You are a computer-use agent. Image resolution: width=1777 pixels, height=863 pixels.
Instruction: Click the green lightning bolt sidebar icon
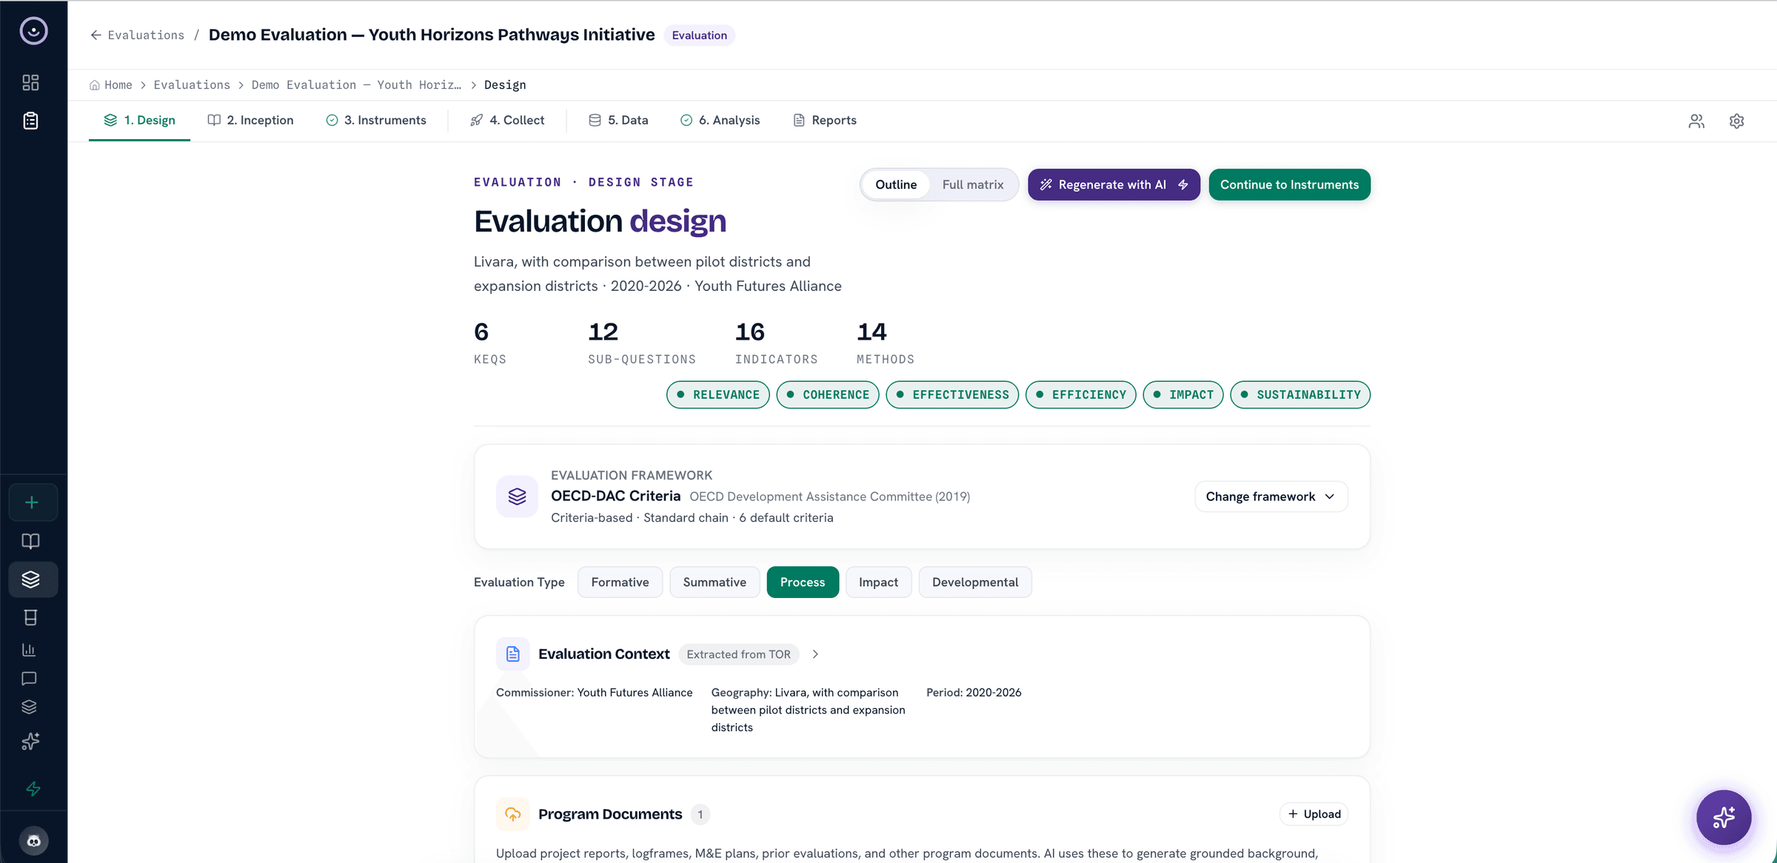pyautogui.click(x=33, y=789)
